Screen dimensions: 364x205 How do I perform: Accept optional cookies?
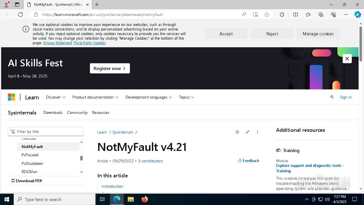coord(226,34)
